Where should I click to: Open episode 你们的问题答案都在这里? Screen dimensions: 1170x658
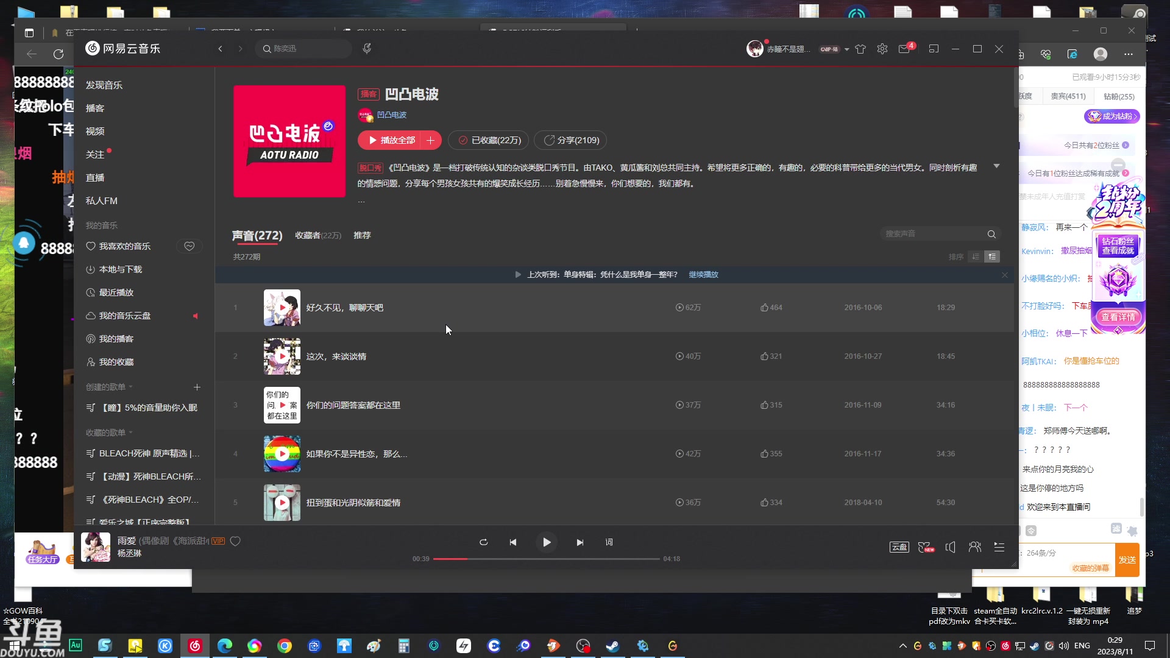(x=353, y=405)
